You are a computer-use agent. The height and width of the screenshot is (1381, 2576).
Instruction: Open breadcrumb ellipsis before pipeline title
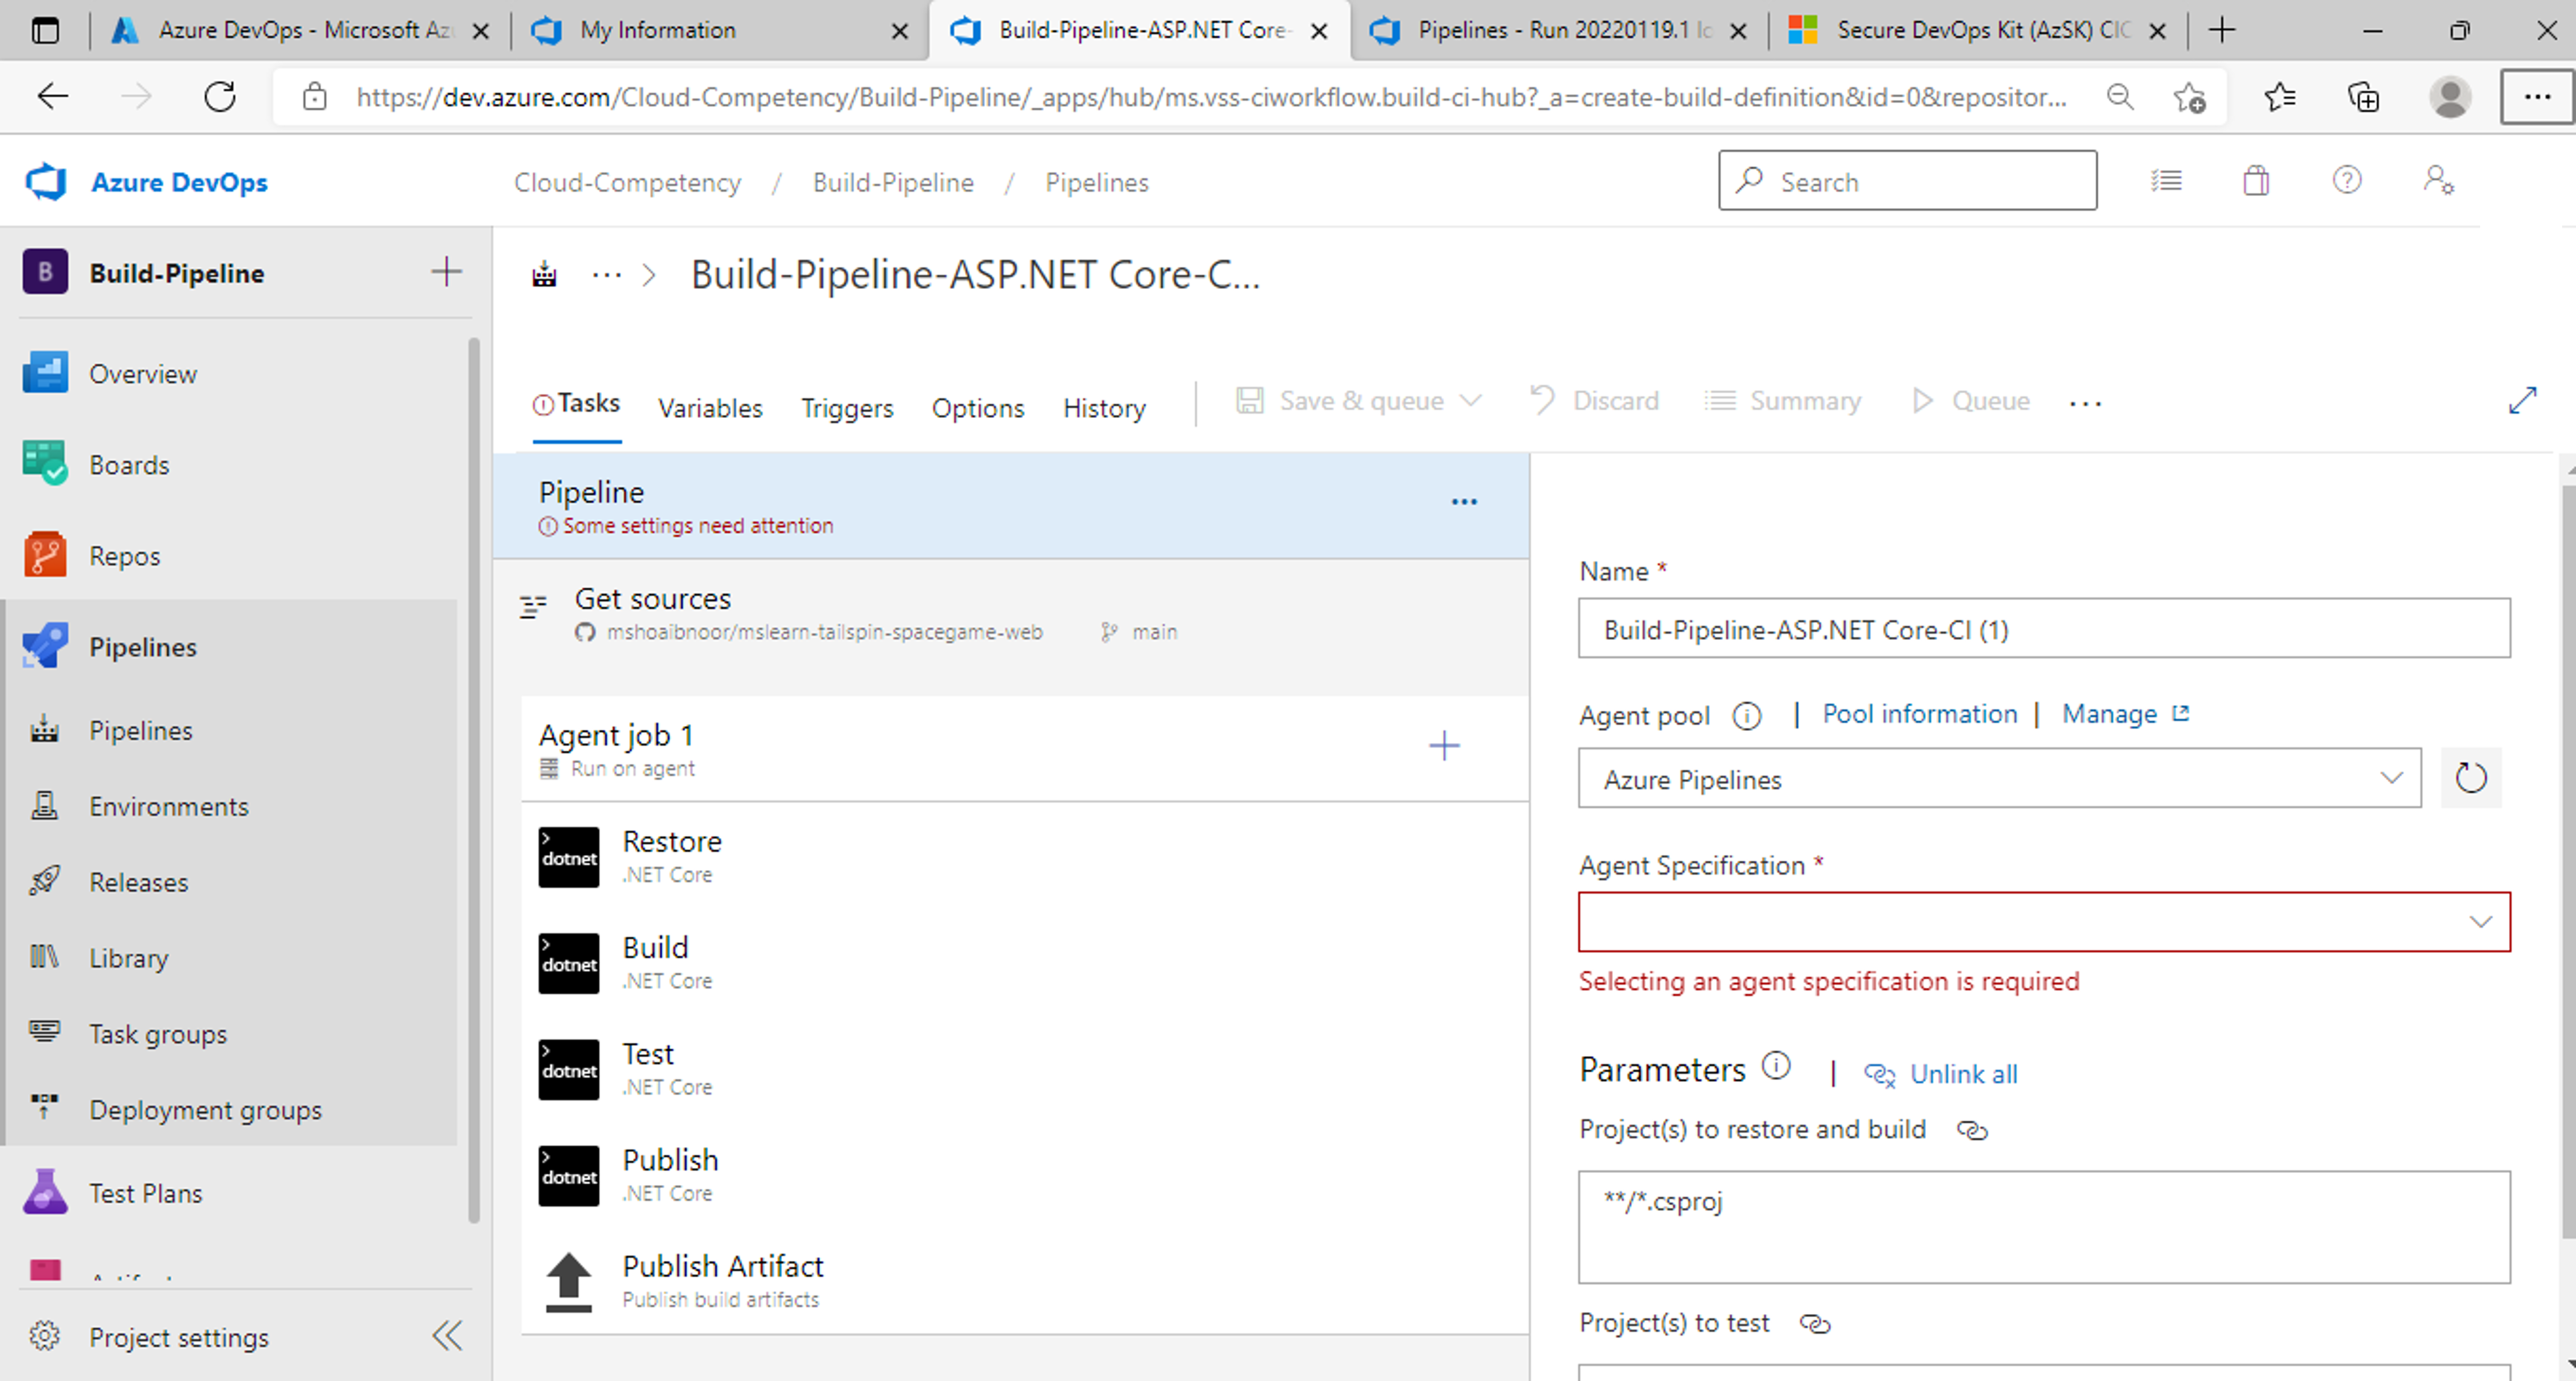pyautogui.click(x=606, y=275)
